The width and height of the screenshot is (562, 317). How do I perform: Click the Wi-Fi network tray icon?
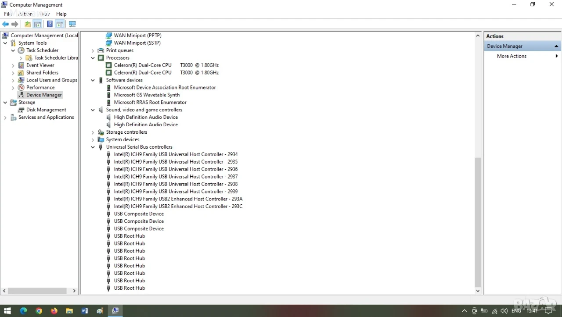(495, 311)
